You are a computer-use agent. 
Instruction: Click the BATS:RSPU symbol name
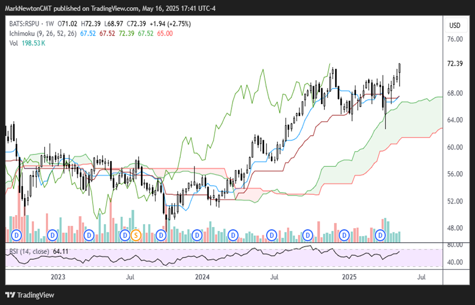24,24
